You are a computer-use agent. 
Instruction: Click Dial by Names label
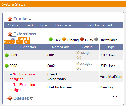[60, 87]
